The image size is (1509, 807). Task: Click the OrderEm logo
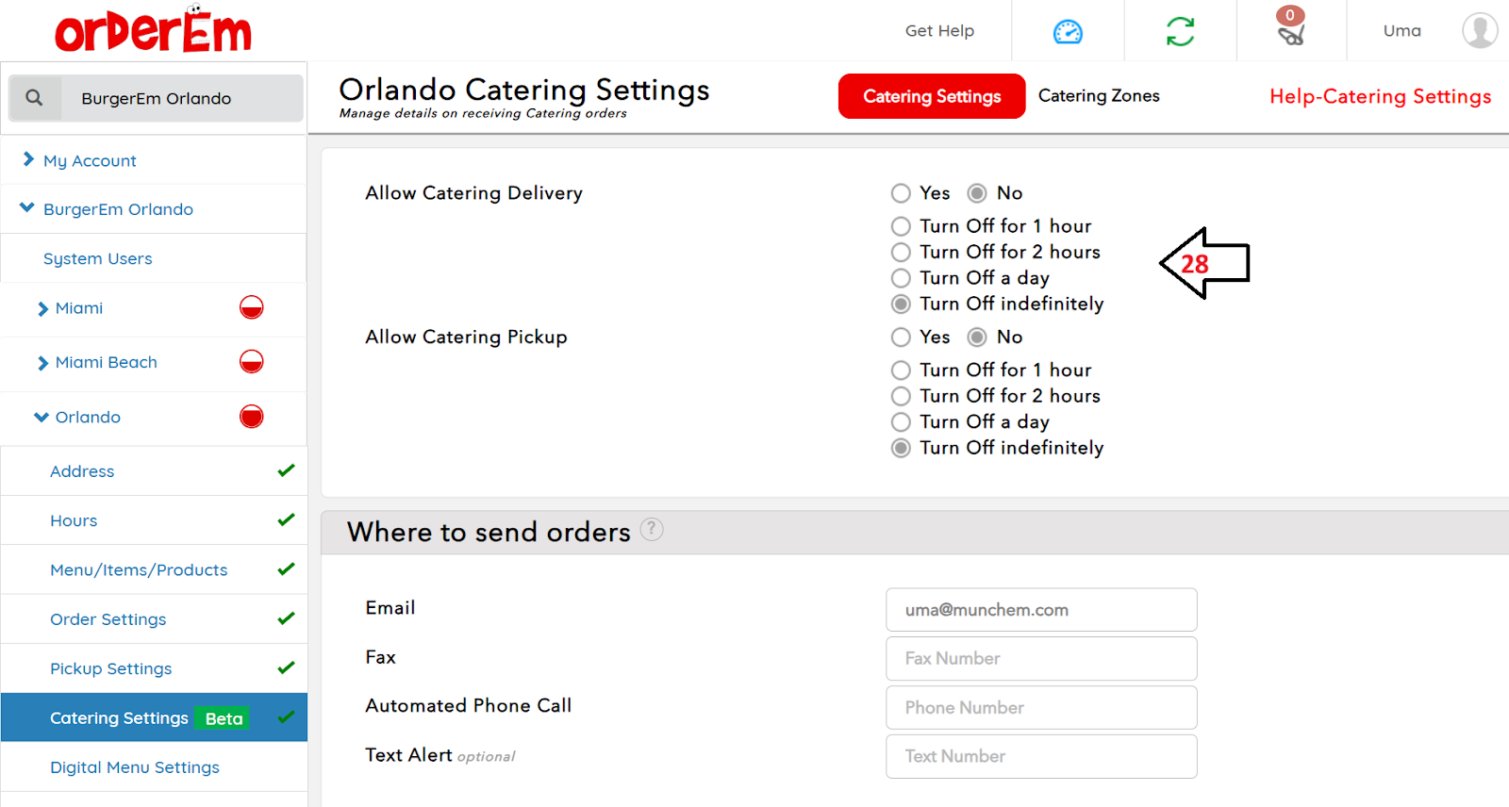(x=153, y=30)
